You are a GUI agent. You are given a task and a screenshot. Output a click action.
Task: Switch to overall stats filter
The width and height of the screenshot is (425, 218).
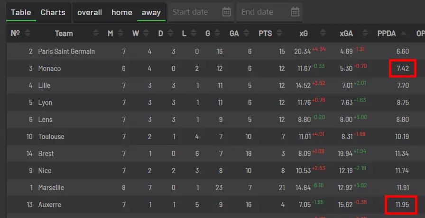point(90,12)
